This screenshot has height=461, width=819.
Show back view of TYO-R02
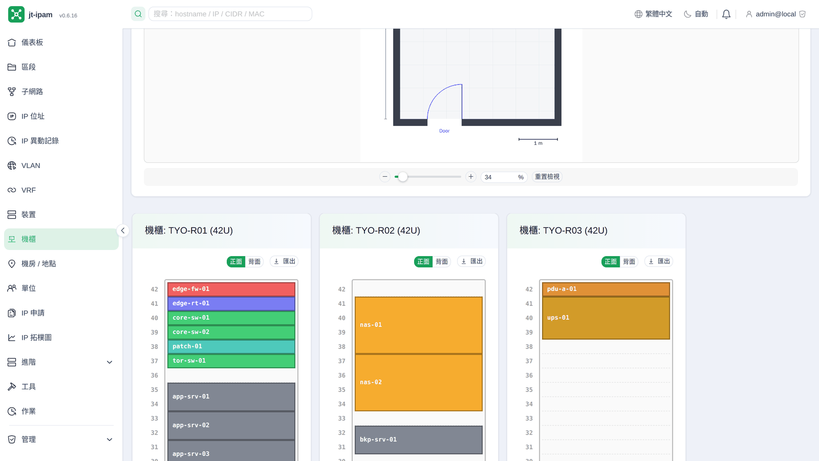click(x=442, y=262)
